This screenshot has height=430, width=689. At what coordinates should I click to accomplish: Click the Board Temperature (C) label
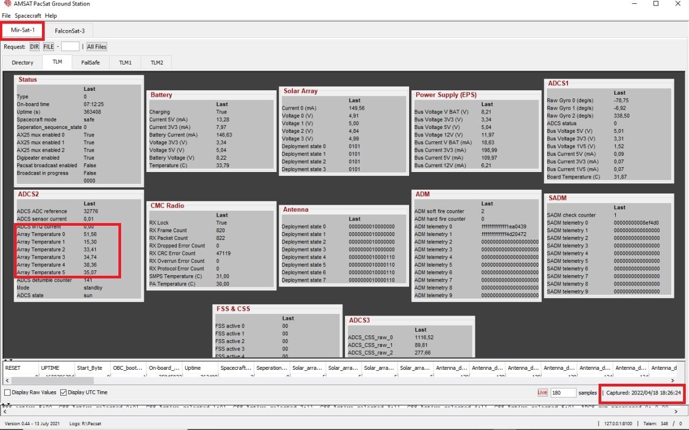click(x=573, y=177)
